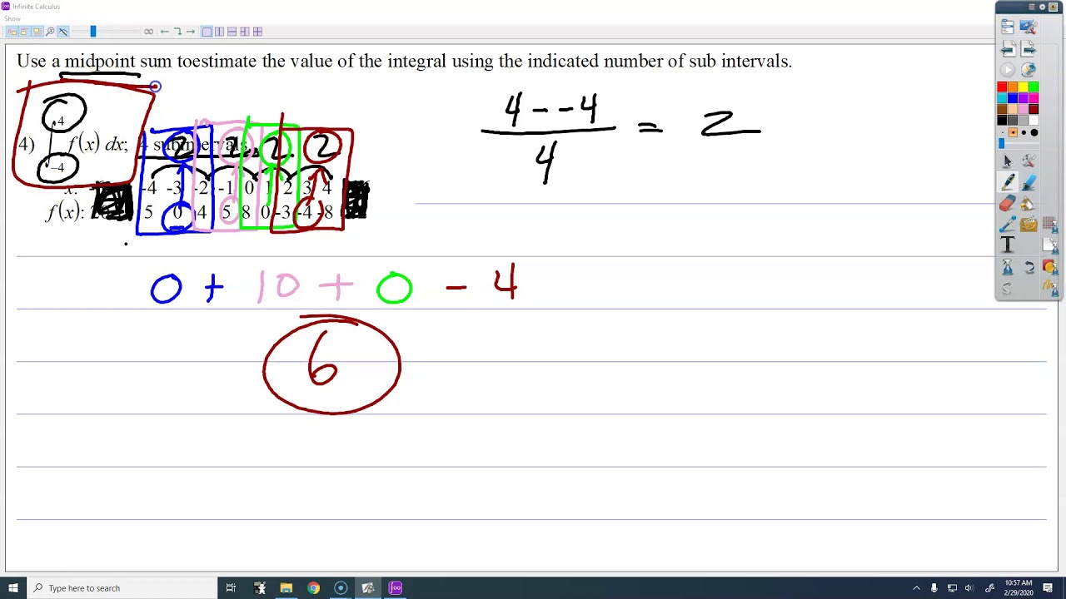This screenshot has width=1066, height=599.
Task: Open Google Chrome from the taskbar
Action: pyautogui.click(x=313, y=588)
